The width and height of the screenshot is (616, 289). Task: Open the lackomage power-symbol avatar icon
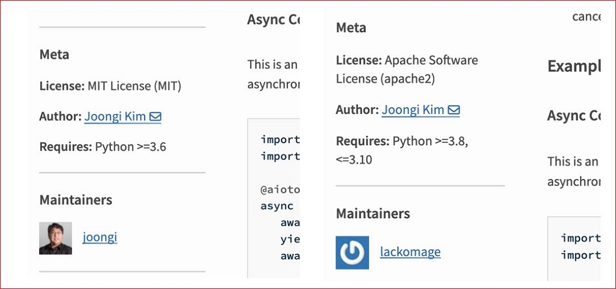tap(352, 253)
